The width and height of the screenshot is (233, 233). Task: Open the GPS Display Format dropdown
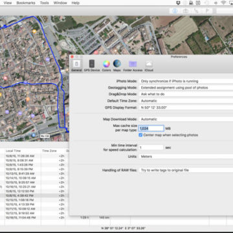click(186, 107)
